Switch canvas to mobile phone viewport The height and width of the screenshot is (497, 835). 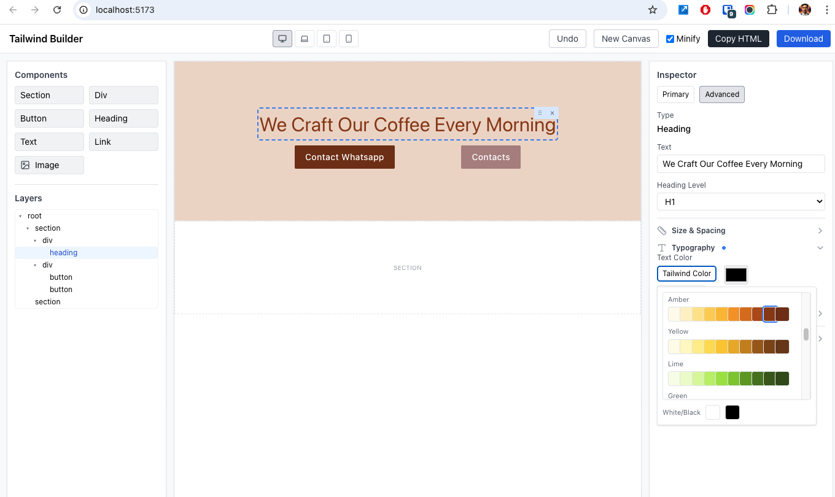click(349, 39)
